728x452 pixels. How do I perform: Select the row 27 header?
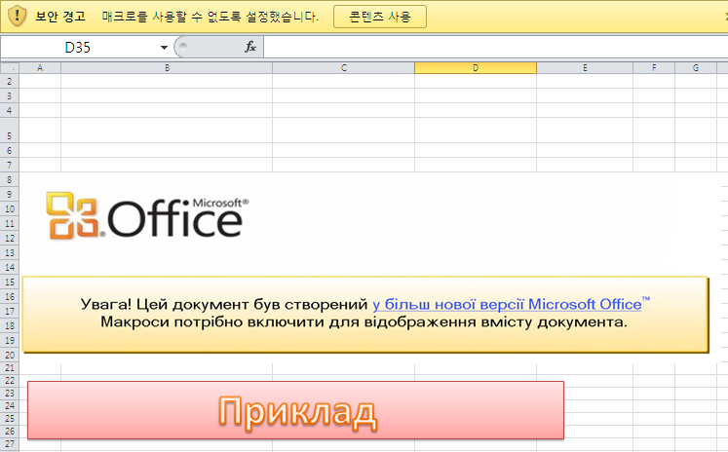coord(10,443)
